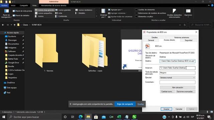Select Iconos pequeños layout

click(44, 13)
